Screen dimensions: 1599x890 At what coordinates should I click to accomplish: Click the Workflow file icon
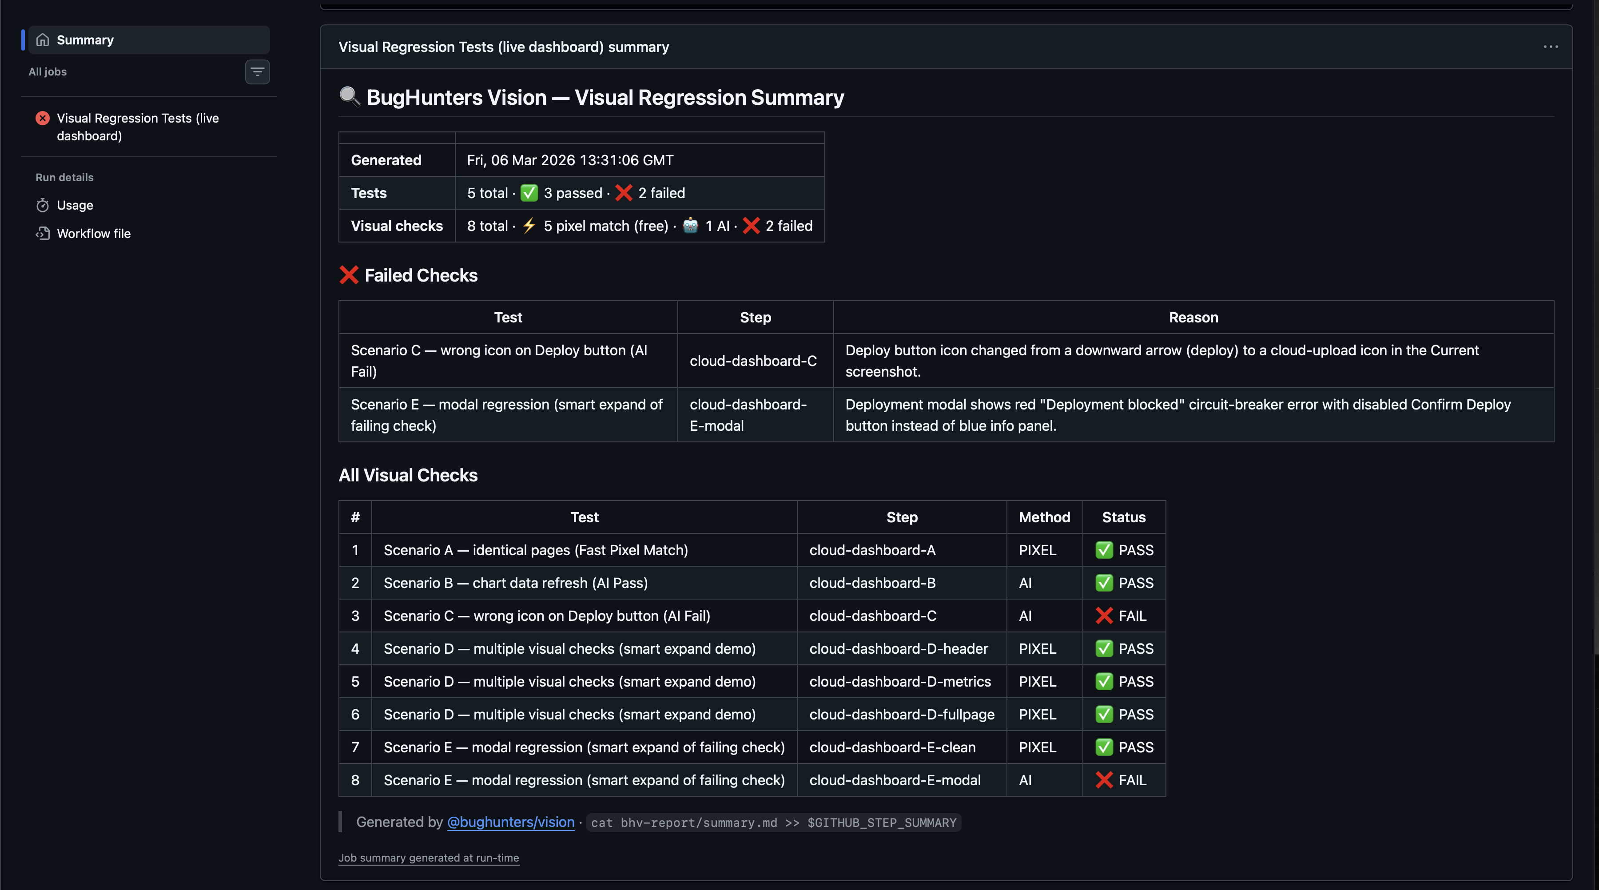(42, 233)
